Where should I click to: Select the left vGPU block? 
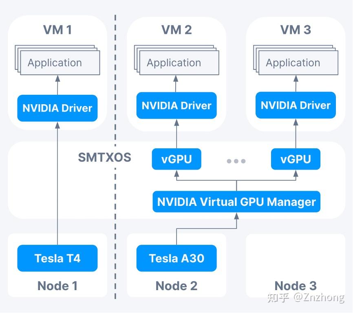coord(176,159)
